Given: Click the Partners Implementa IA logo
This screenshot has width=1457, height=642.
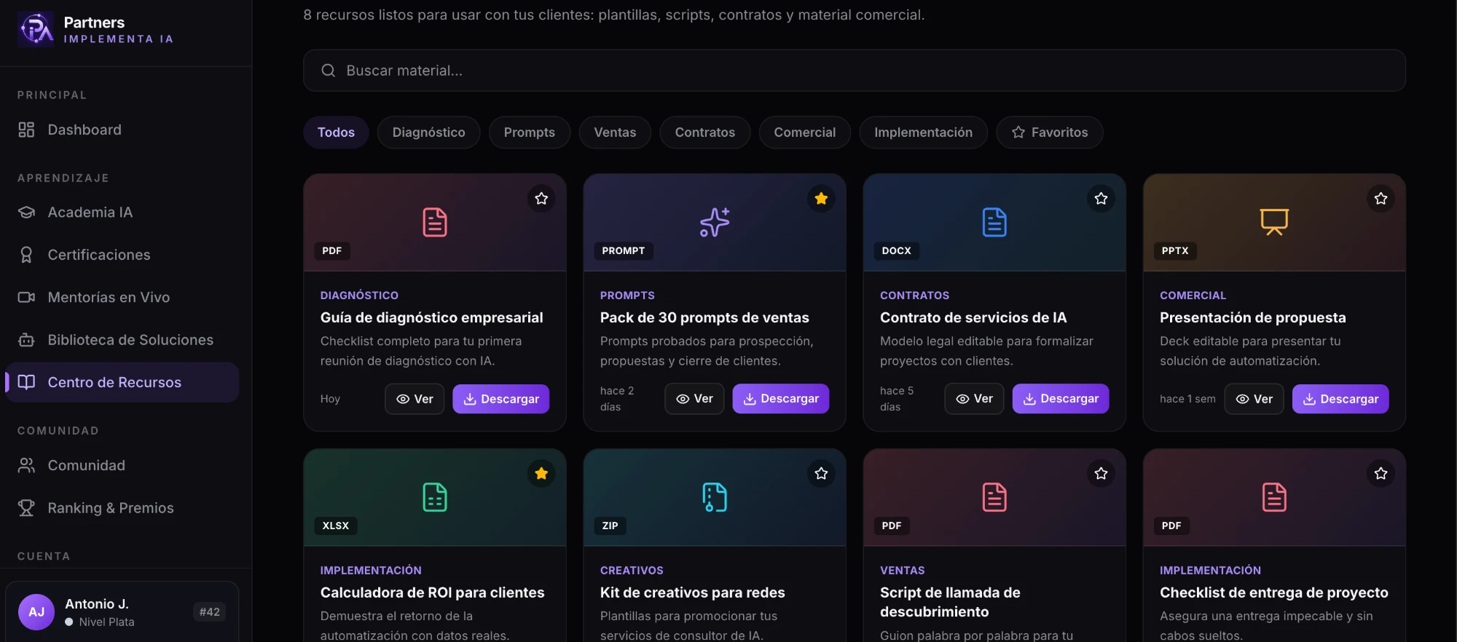Looking at the screenshot, I should click(x=95, y=30).
